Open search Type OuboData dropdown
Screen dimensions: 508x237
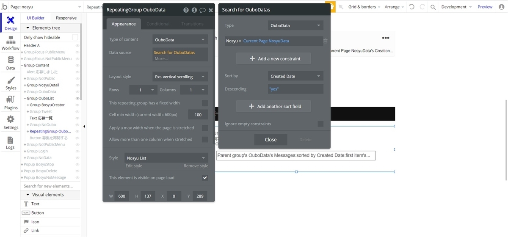tap(296, 25)
